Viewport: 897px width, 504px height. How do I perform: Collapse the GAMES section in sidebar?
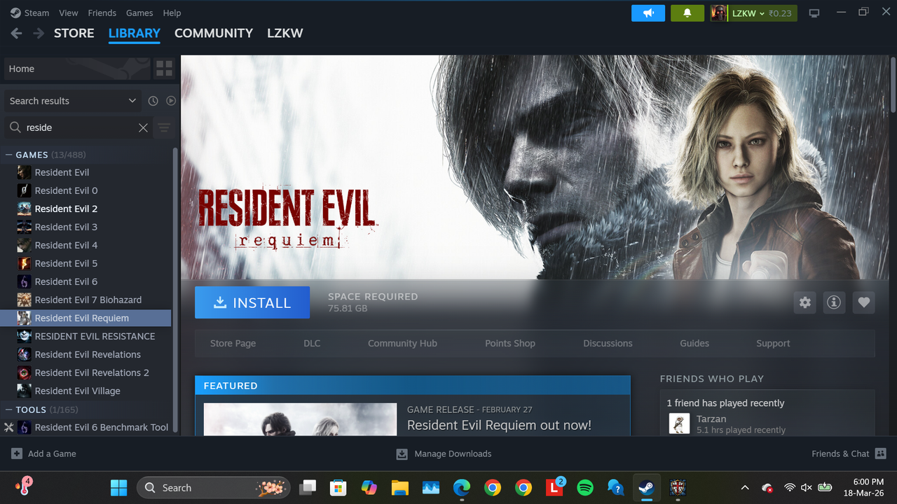[9, 154]
